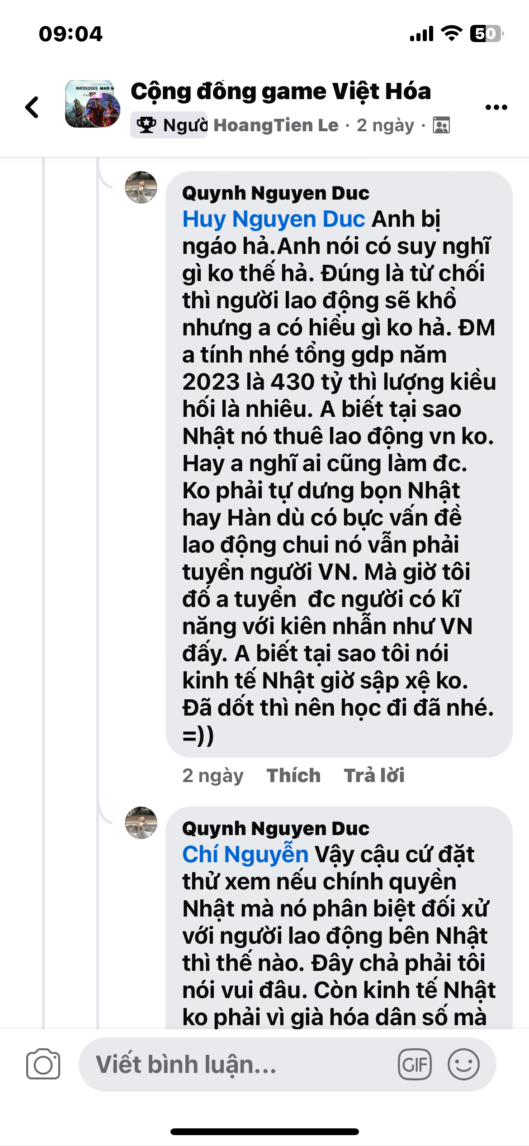Tap the camera icon beside the comment box
This screenshot has height=1146, width=529.
tap(43, 1064)
